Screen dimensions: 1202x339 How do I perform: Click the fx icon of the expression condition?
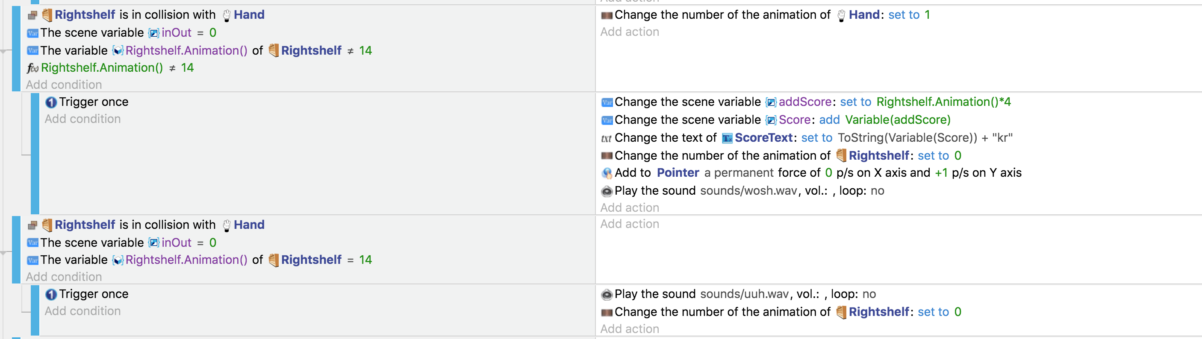[x=32, y=69]
